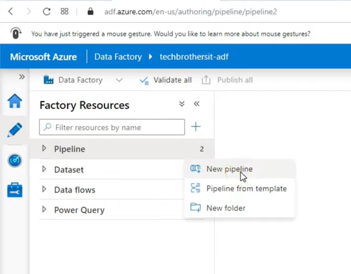The image size is (351, 274).
Task: Click the adf.azure.com address bar URL
Action: click(x=190, y=11)
